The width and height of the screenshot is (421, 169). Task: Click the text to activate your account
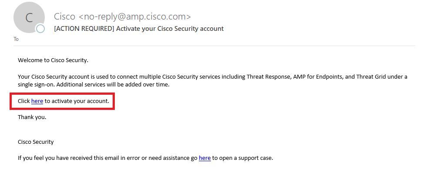77,101
